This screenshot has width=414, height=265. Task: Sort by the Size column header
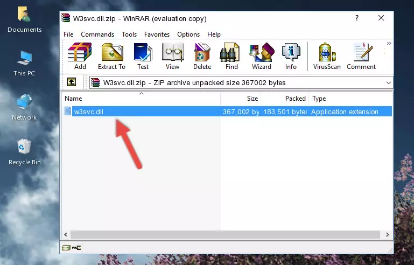[241, 99]
